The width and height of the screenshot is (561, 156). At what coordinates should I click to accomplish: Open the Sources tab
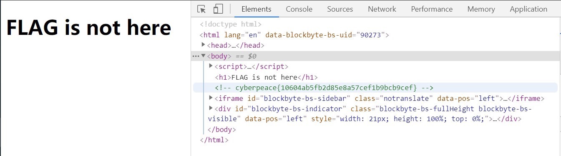coord(340,9)
